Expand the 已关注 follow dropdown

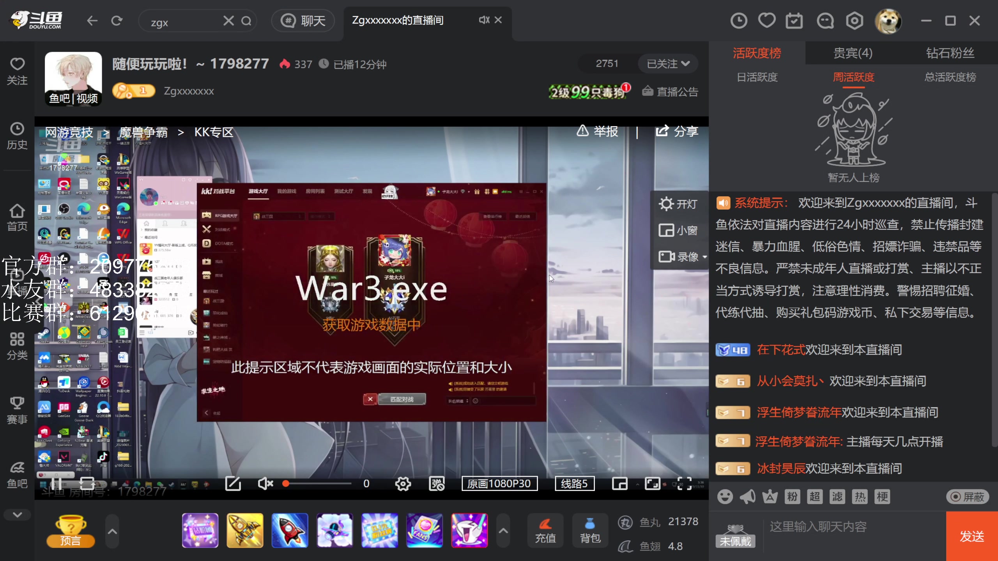[x=668, y=64]
